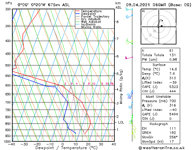The width and height of the screenshot is (194, 150).
Task: Click the magenta wind barb near 6 km
Action: (x=129, y=58)
